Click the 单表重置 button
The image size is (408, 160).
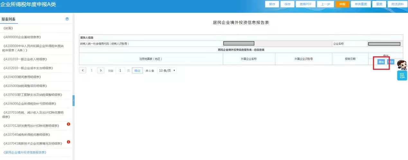tap(361, 4)
